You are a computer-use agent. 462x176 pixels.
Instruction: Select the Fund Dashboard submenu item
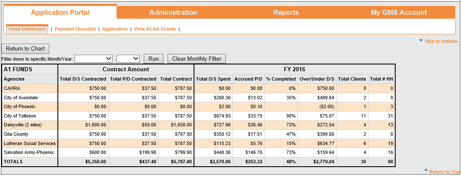pos(27,29)
